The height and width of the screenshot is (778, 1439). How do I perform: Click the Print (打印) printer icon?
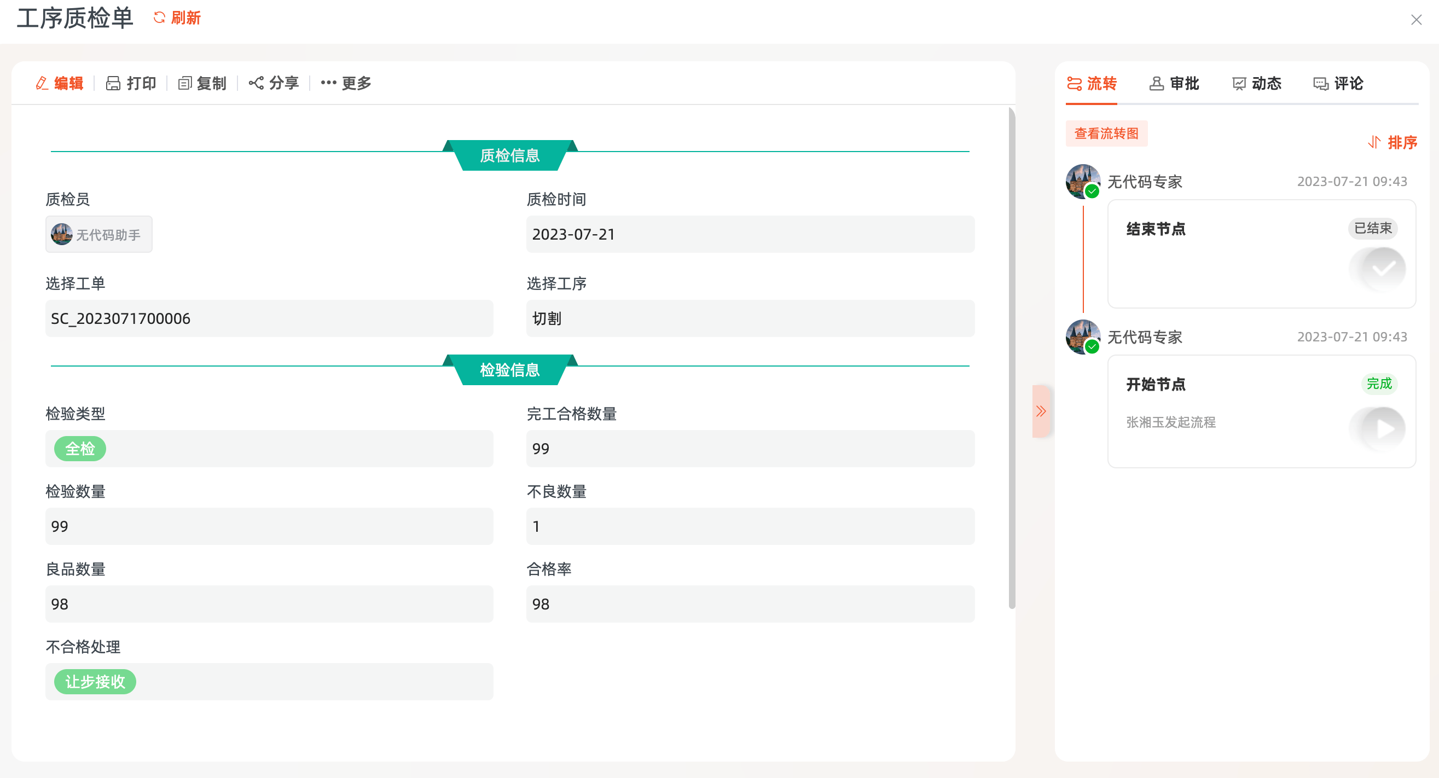point(113,83)
